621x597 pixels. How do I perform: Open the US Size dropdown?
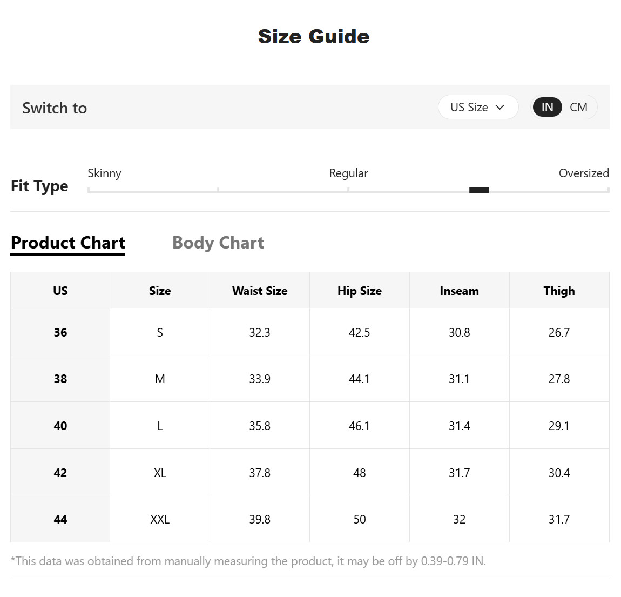[478, 107]
